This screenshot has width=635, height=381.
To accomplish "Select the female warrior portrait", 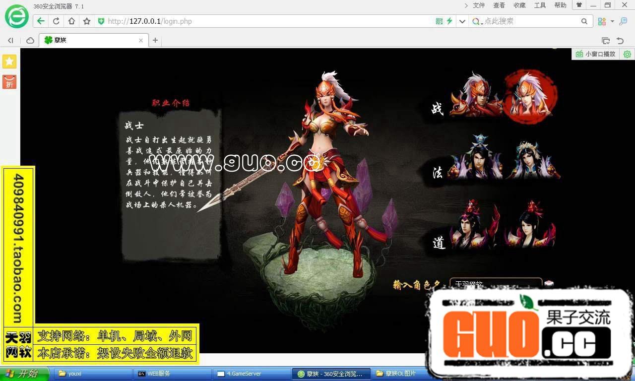I will (531, 96).
